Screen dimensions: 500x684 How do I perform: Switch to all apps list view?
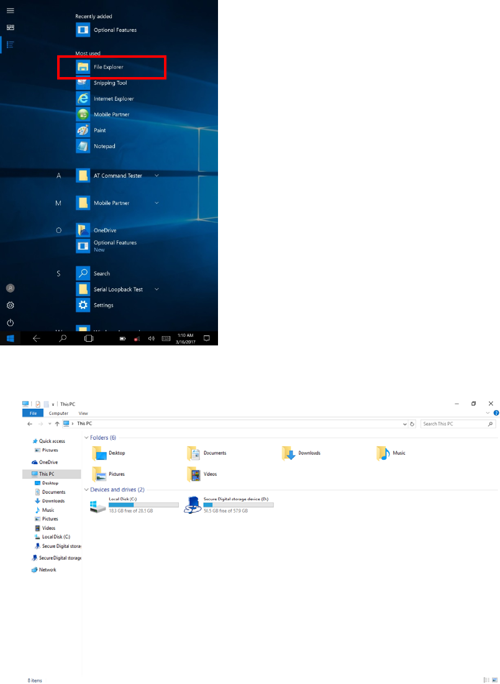pos(11,45)
